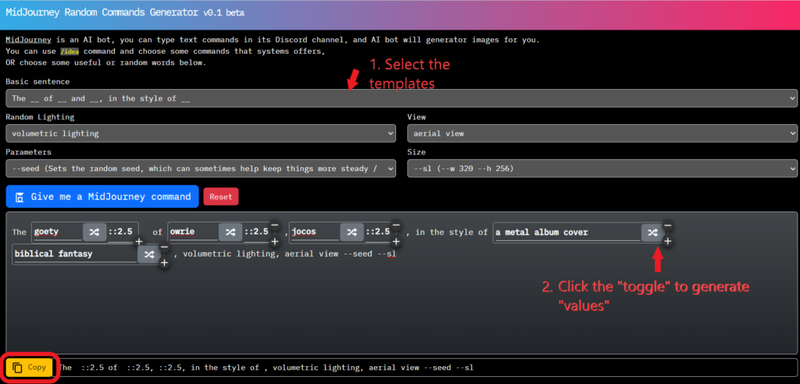Image resolution: width=800 pixels, height=384 pixels.
Task: Click the yellow Copy button
Action: (x=30, y=367)
